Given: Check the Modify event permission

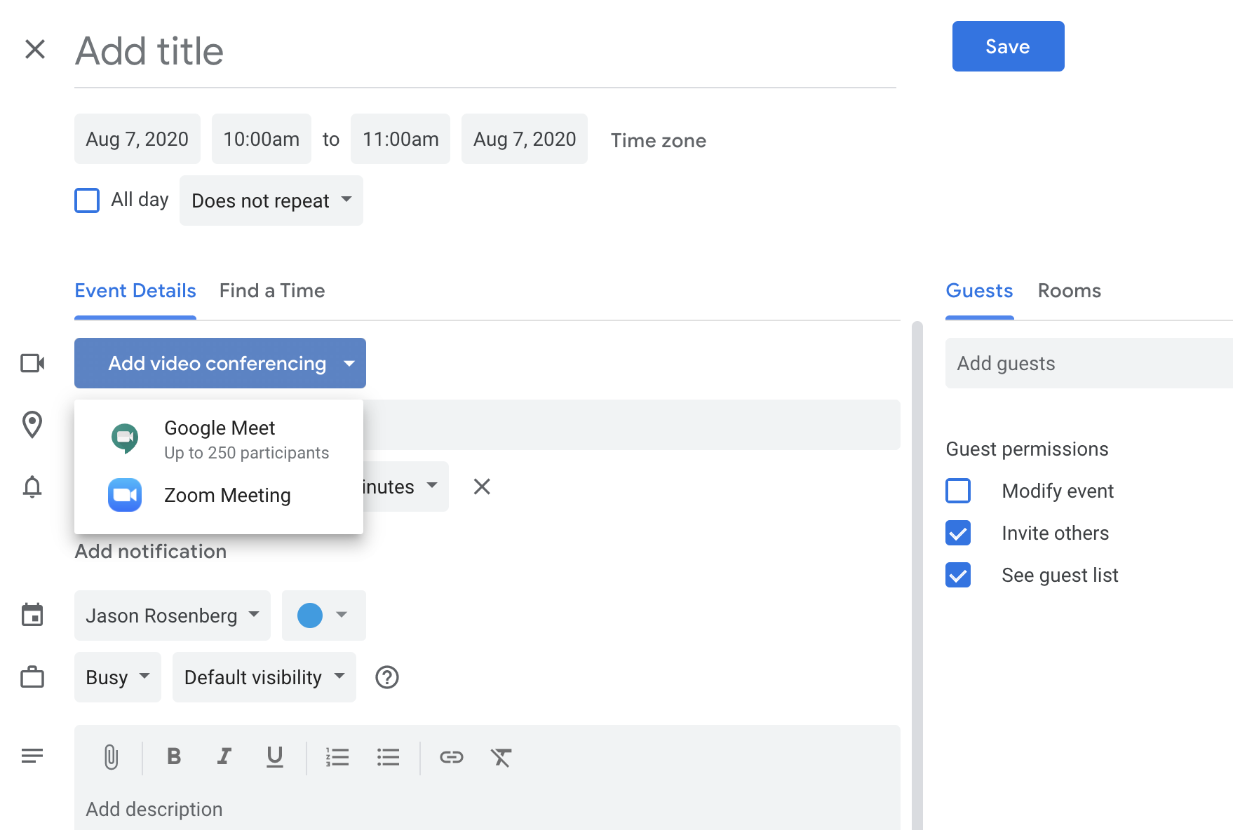Looking at the screenshot, I should [x=958, y=491].
